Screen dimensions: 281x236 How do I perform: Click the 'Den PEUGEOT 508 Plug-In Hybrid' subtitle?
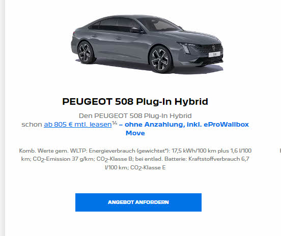tap(135, 115)
